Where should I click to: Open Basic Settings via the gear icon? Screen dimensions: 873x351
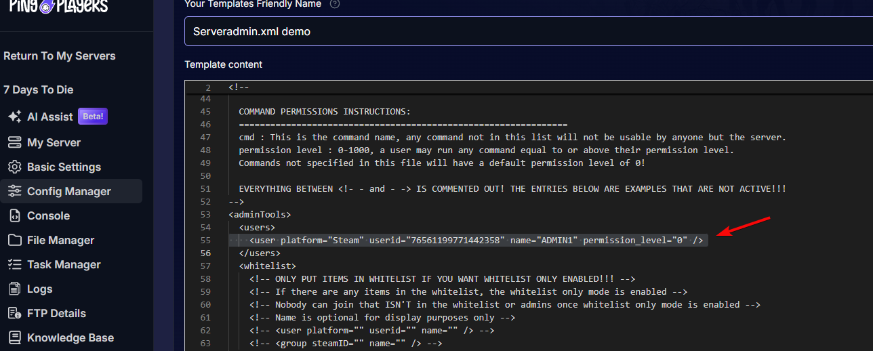pyautogui.click(x=14, y=167)
